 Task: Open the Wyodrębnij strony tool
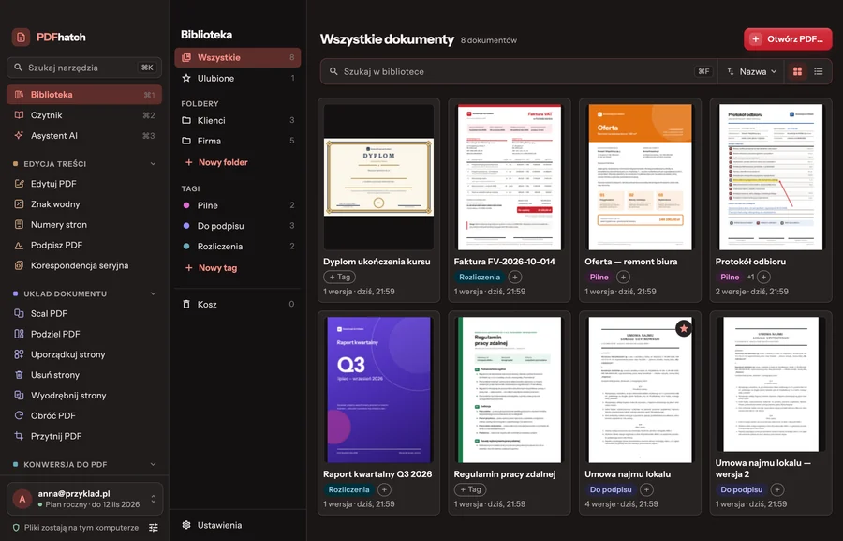pos(84,395)
